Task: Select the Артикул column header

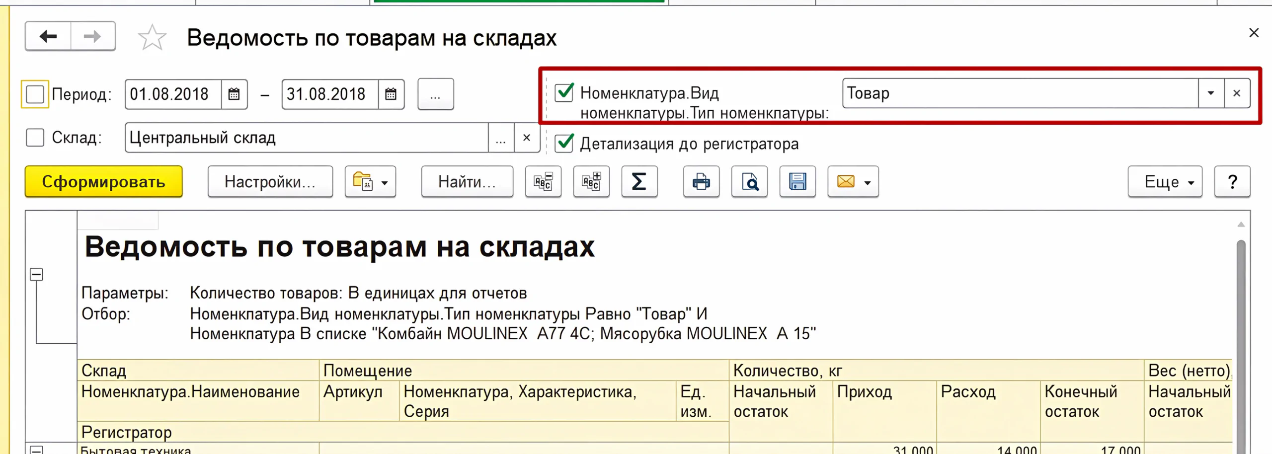Action: (x=359, y=401)
